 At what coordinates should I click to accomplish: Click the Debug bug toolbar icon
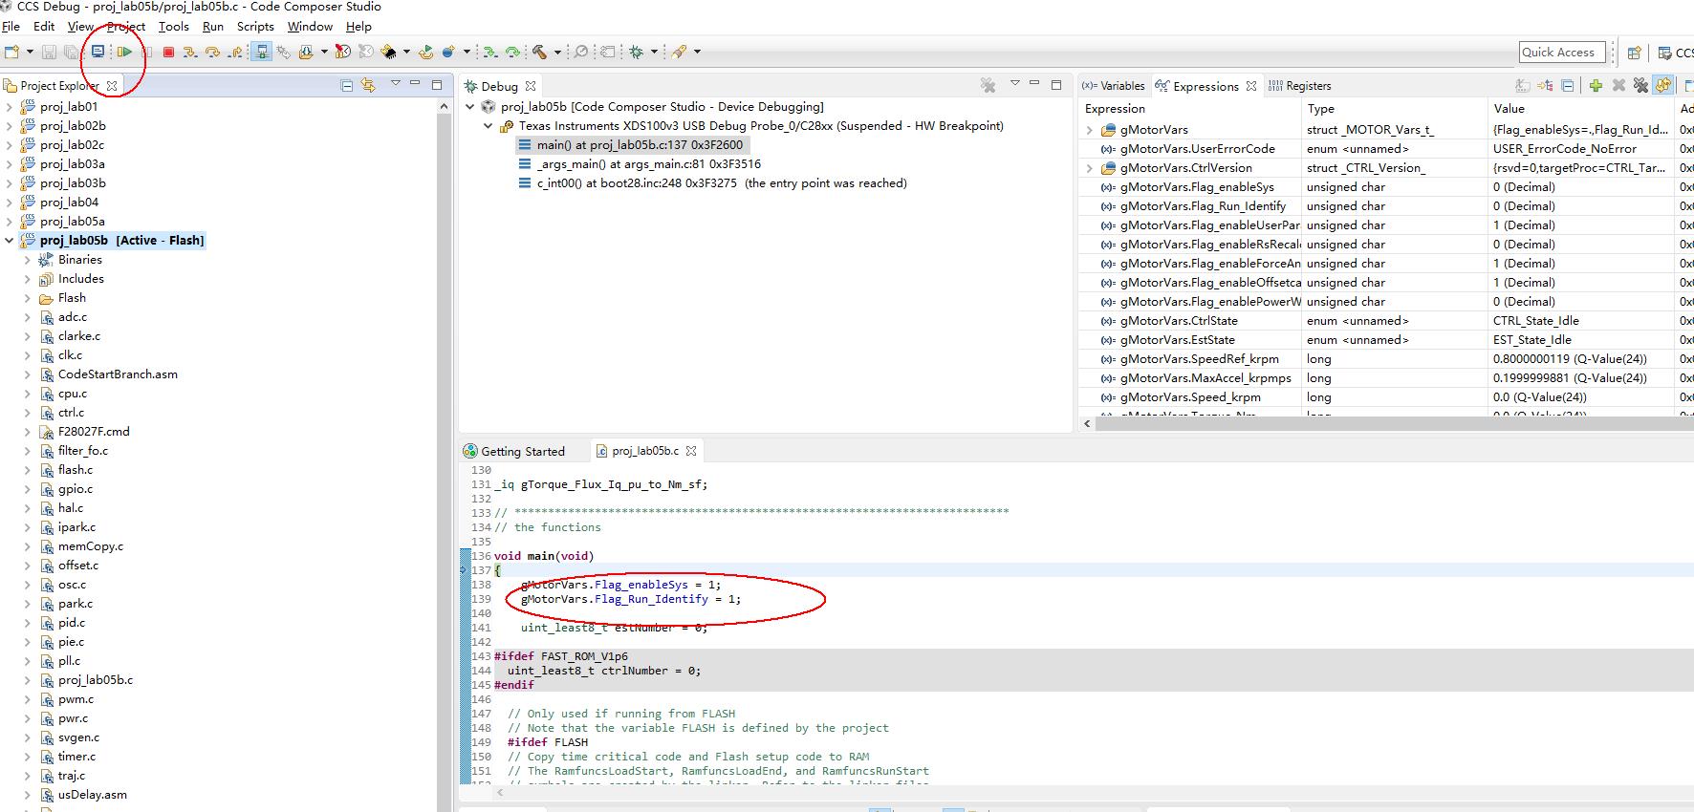pos(636,52)
